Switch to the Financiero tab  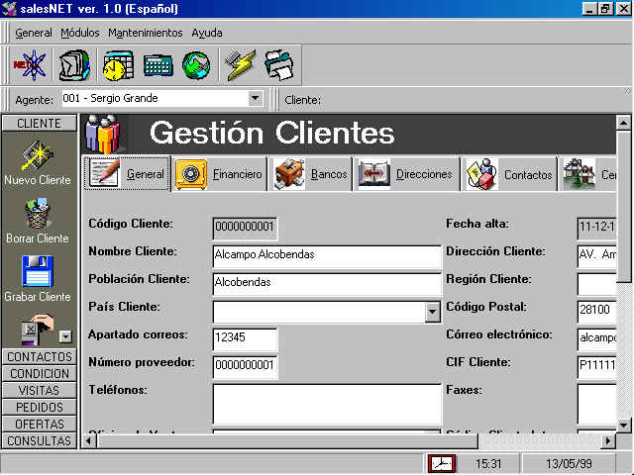(219, 174)
